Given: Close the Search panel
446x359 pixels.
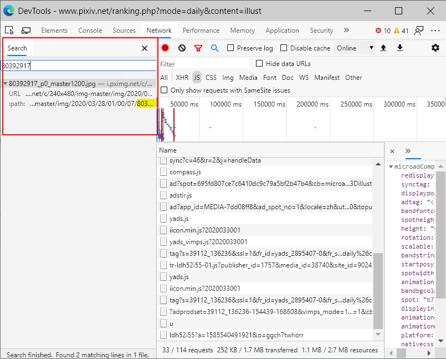Looking at the screenshot, I should click(145, 48).
